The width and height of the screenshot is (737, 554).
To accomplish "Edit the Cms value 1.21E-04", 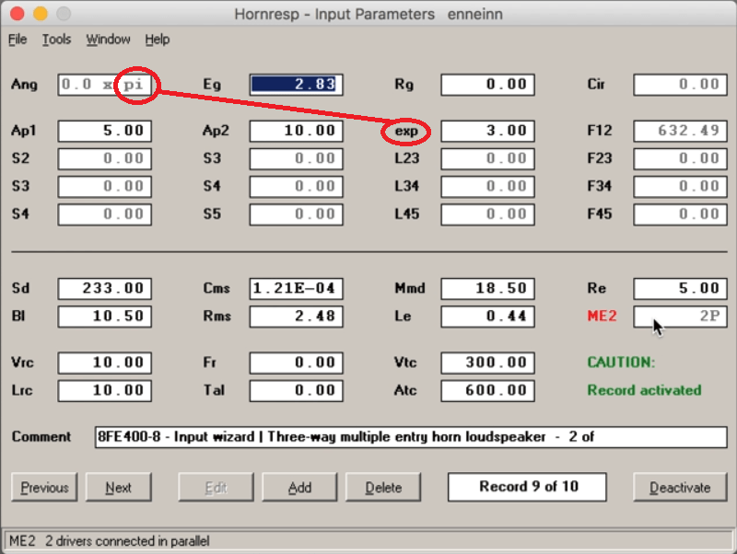I will pyautogui.click(x=296, y=288).
